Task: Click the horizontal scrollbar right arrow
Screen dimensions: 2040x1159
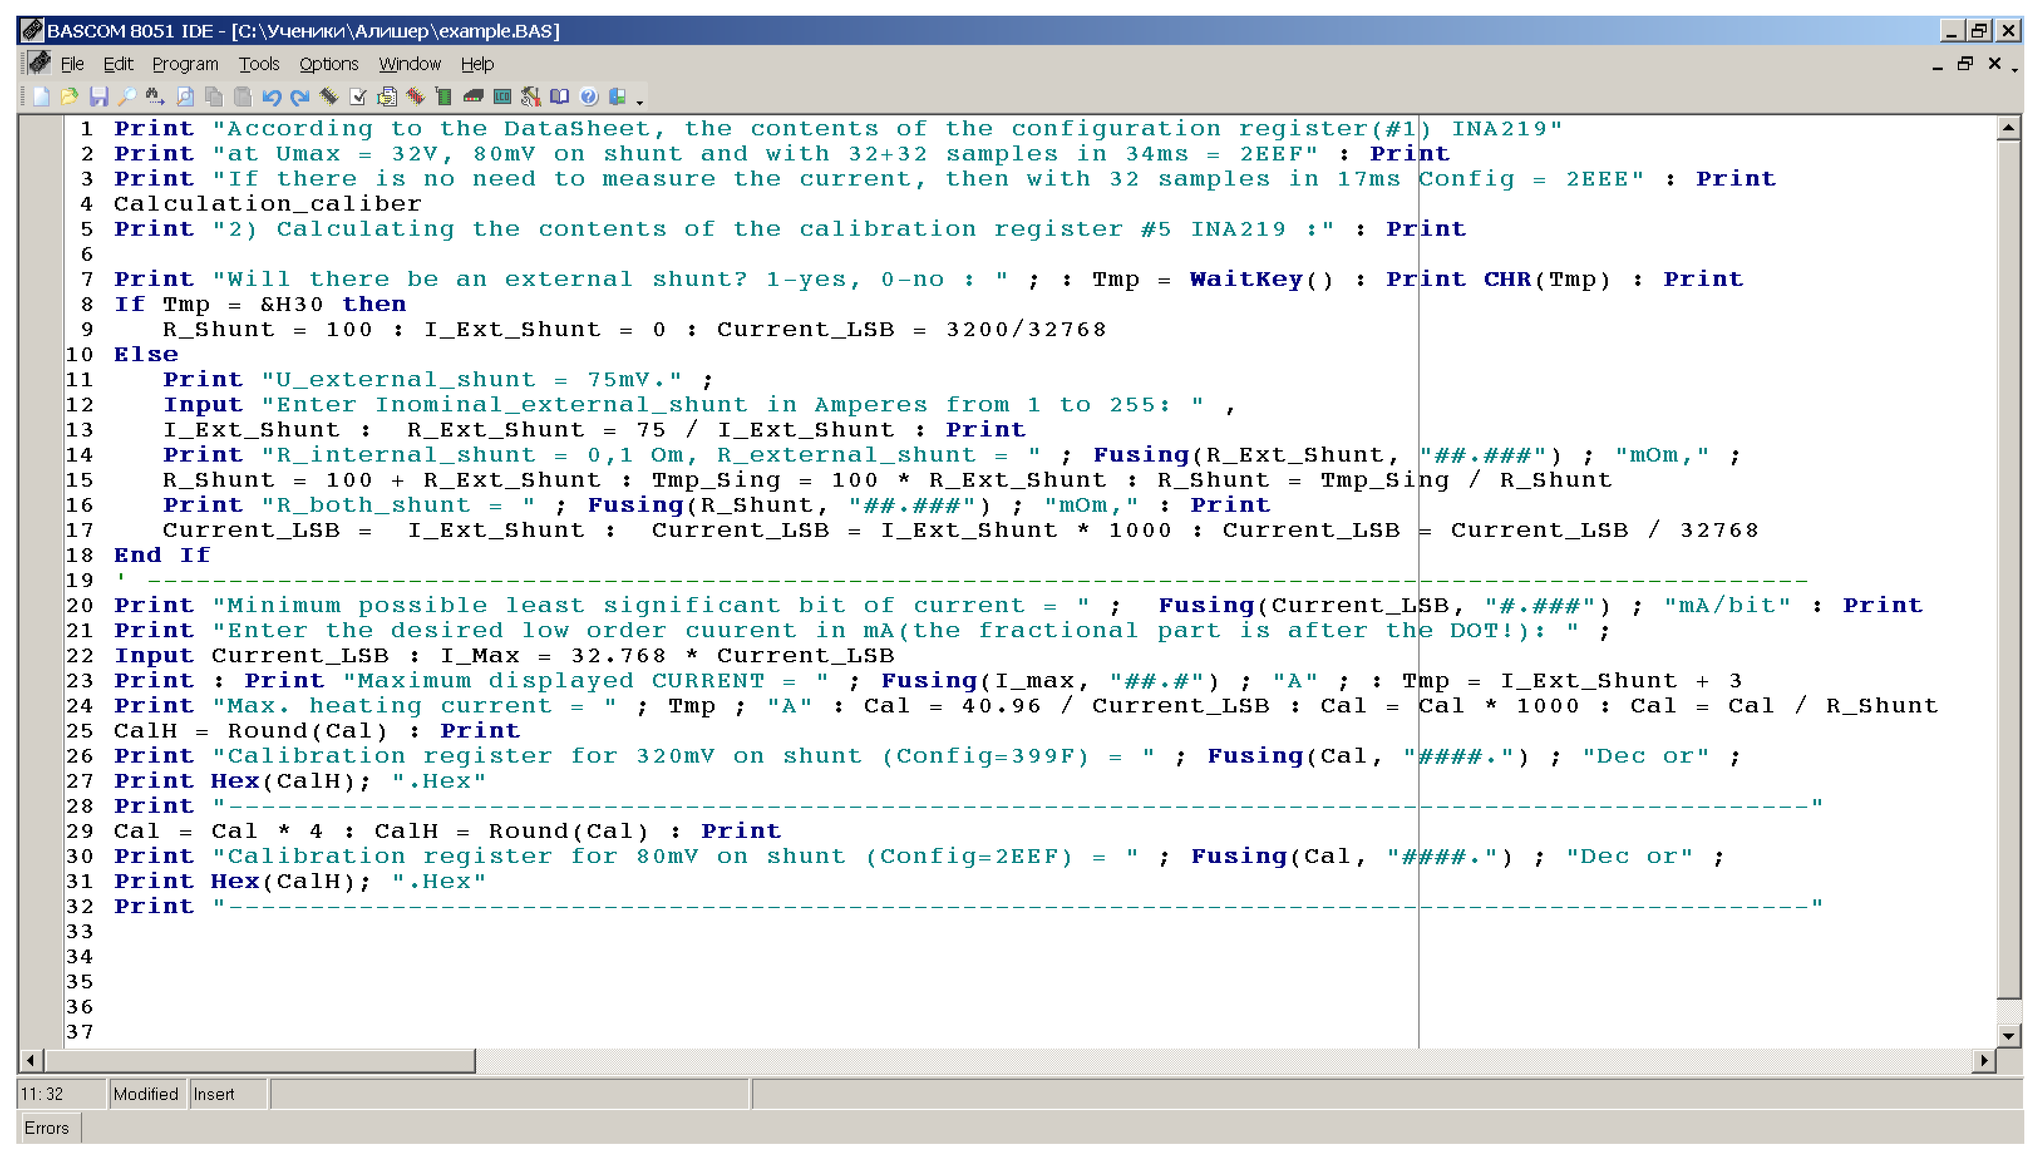Action: pos(1984,1061)
